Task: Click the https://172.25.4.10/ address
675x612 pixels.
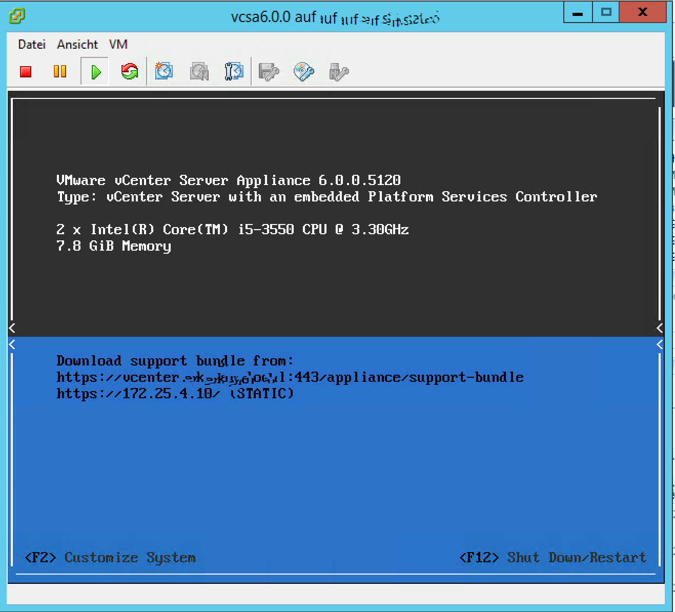Action: tap(138, 394)
